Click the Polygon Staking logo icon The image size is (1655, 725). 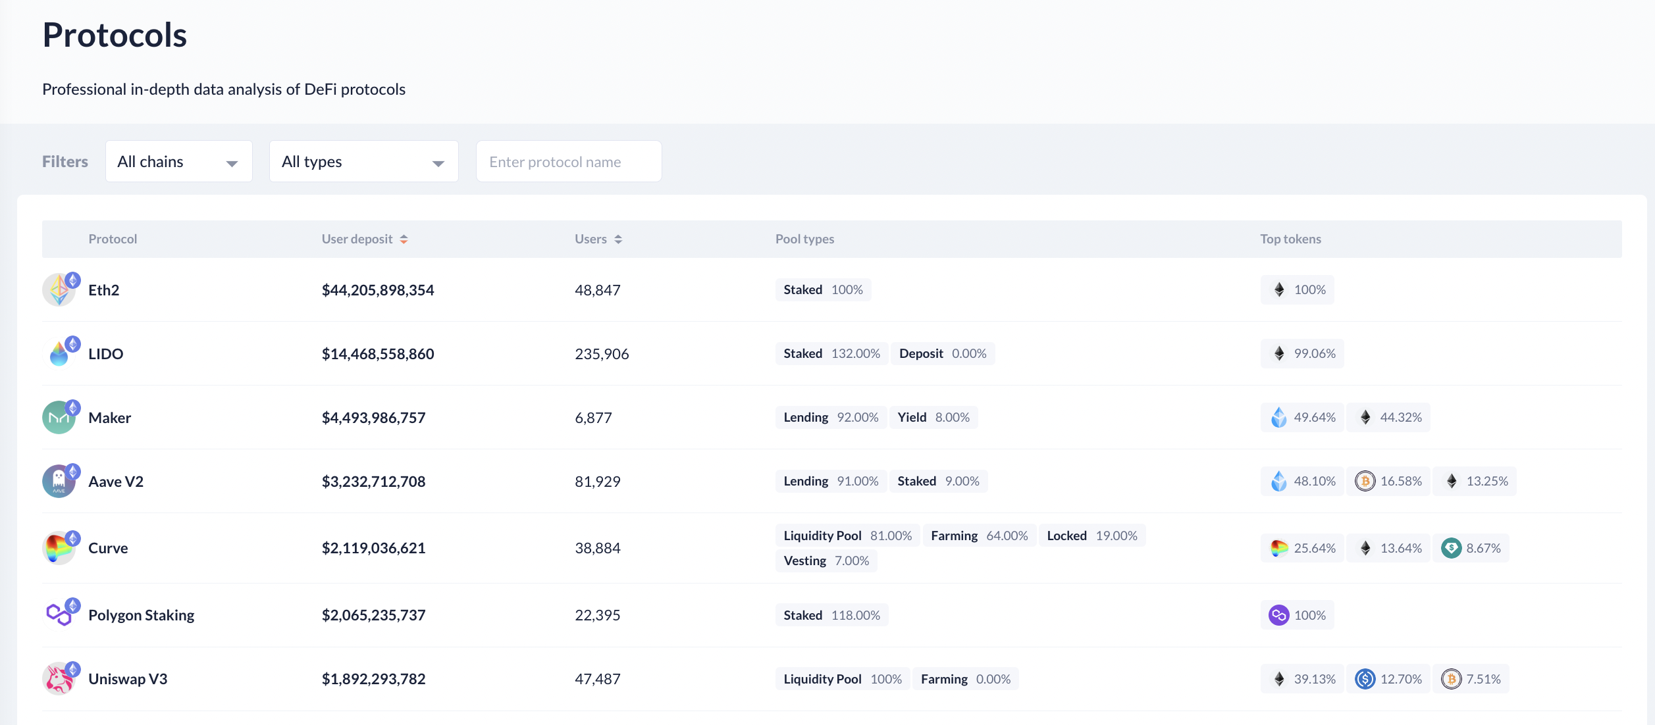tap(59, 615)
